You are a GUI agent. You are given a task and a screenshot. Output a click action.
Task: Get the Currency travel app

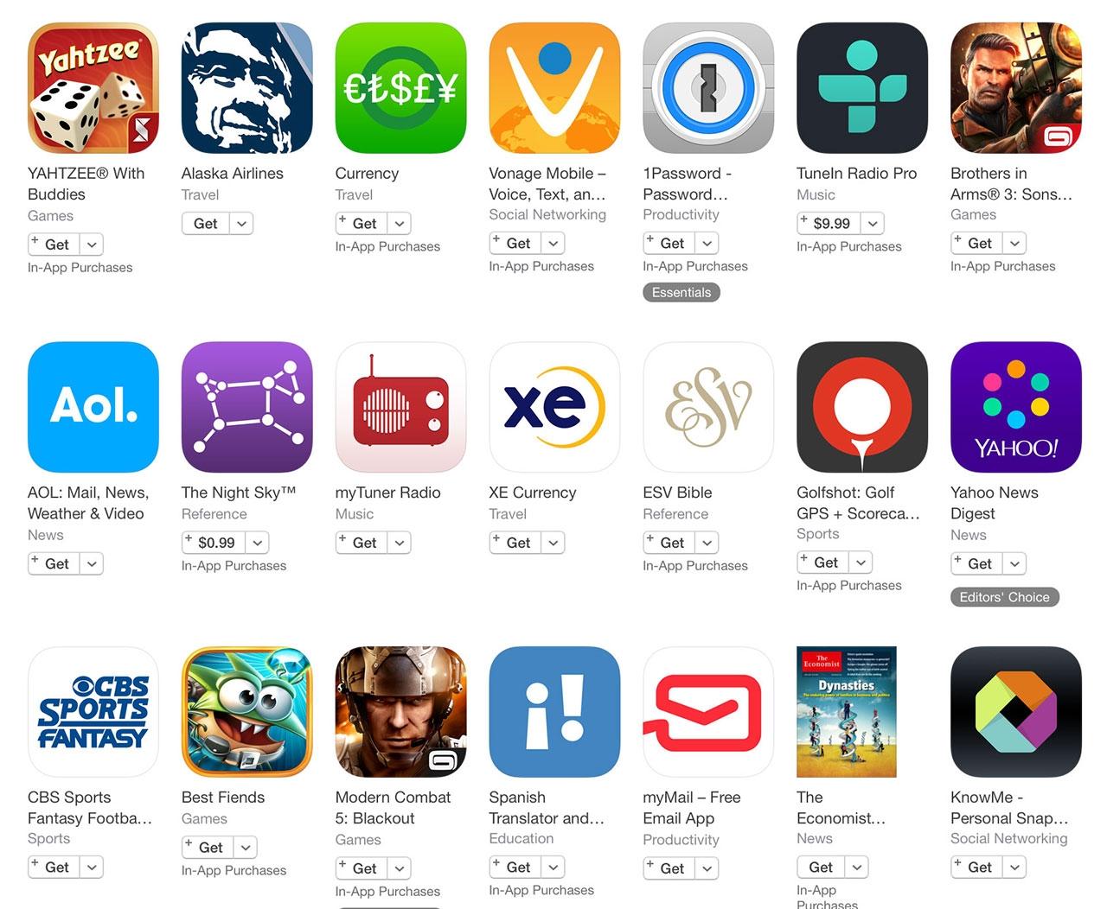[x=362, y=224]
